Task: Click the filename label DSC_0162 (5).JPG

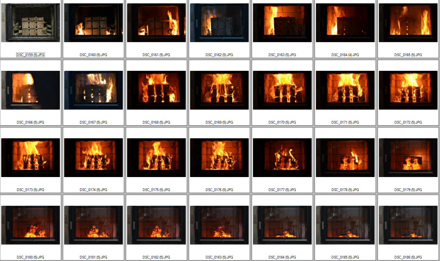Action: 219,55
